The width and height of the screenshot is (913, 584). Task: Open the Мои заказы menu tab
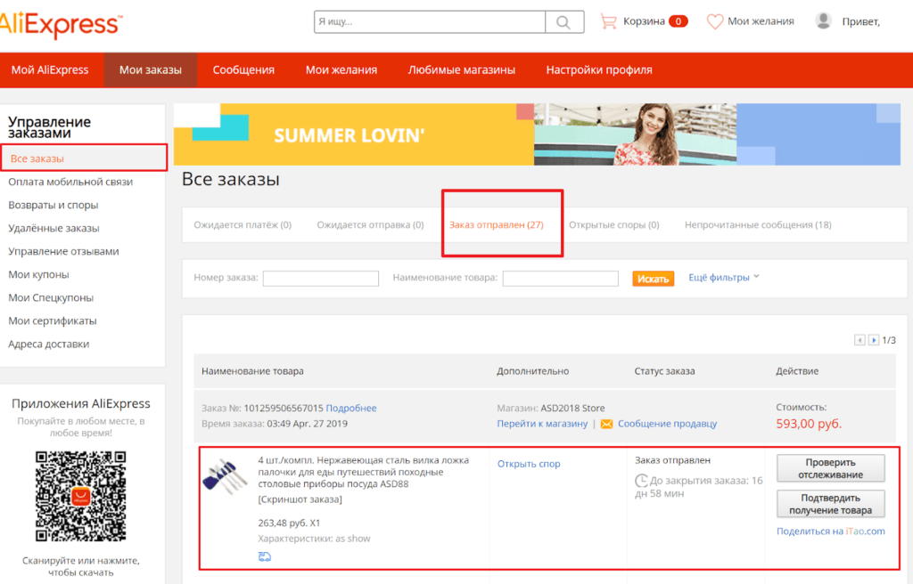[151, 69]
